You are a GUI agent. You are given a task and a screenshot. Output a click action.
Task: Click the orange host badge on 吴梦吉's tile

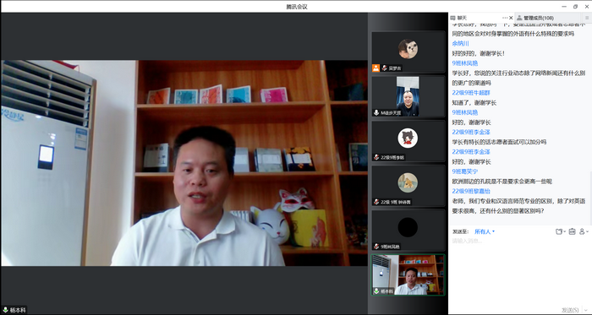[375, 68]
